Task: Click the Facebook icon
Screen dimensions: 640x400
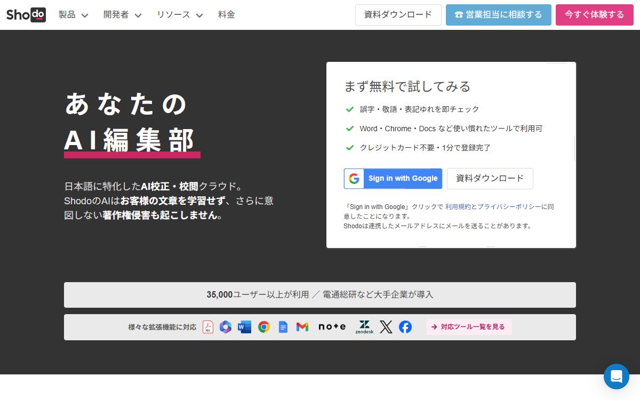Action: [405, 327]
